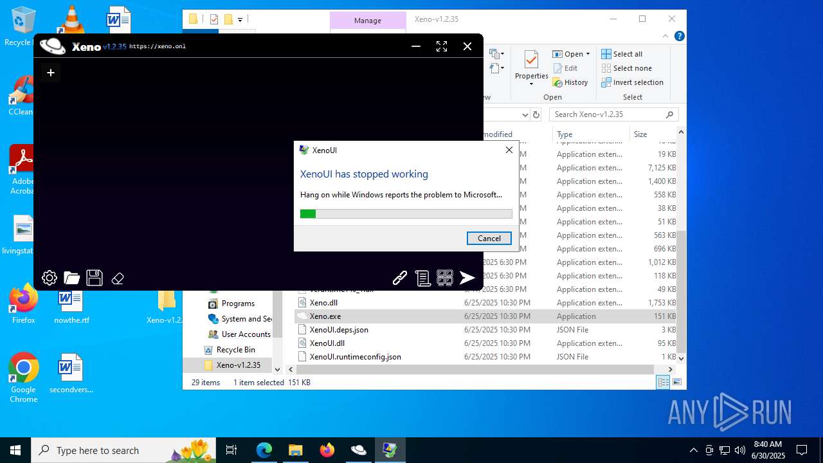Select the XenoUI.dll file
Screen dimensions: 823x463
[x=327, y=343]
